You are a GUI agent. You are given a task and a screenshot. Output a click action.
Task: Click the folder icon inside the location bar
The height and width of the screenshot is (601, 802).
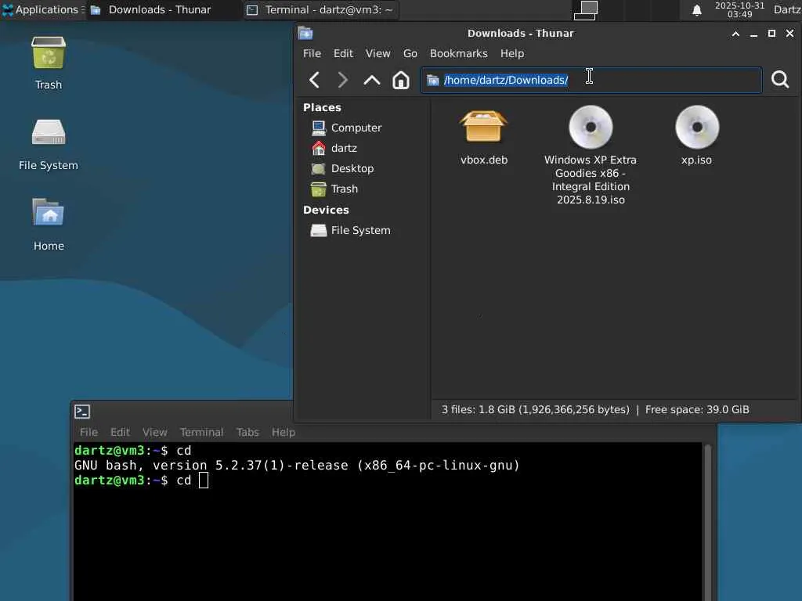(433, 81)
